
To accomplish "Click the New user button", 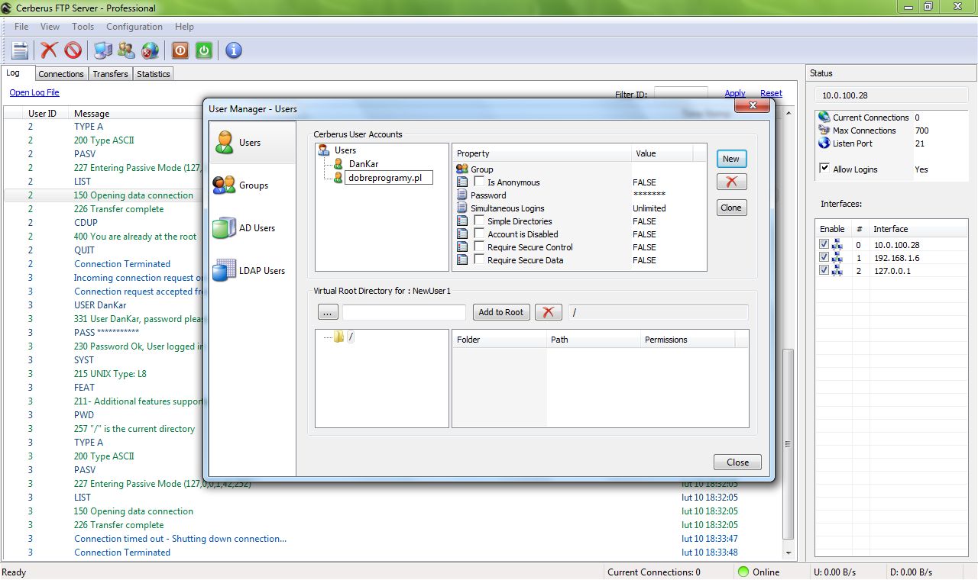I will click(x=731, y=158).
